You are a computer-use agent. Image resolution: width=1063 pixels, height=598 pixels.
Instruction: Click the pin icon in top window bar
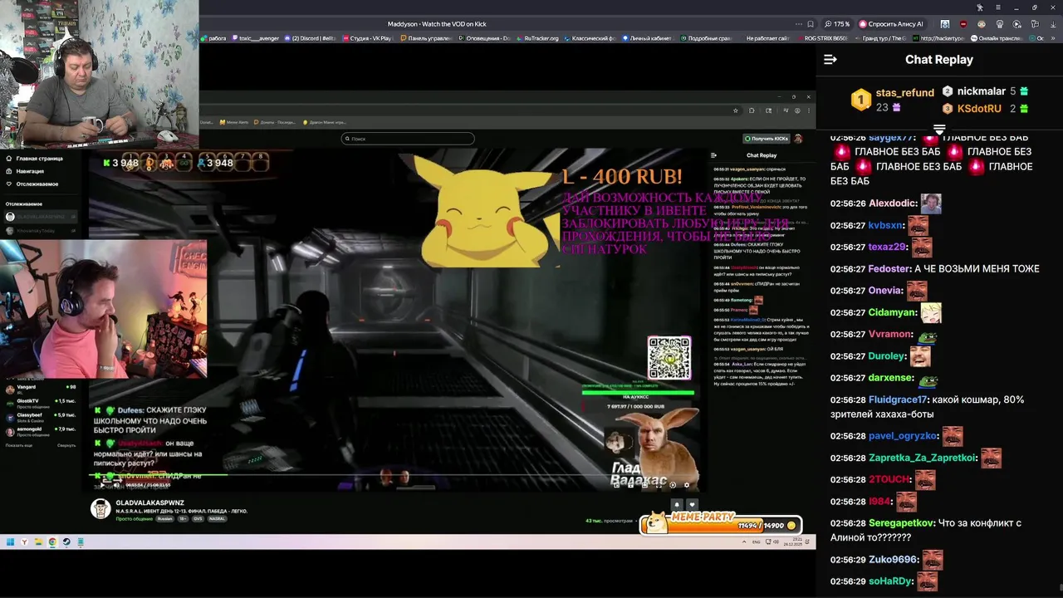[x=980, y=7]
